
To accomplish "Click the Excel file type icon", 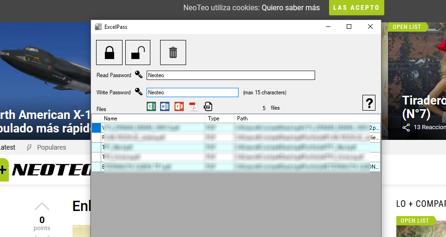I will pos(151,106).
